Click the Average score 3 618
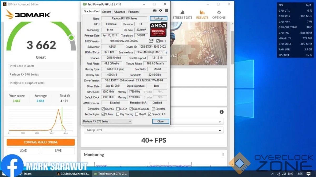This screenshot has width=316, height=177. [41, 101]
